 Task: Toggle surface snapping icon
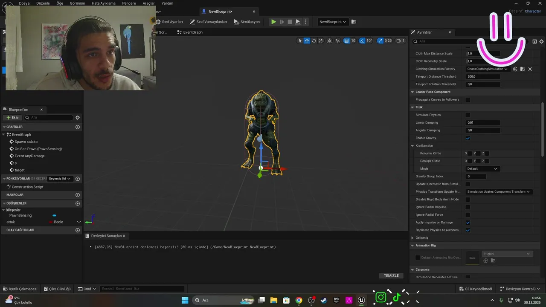pyautogui.click(x=338, y=41)
